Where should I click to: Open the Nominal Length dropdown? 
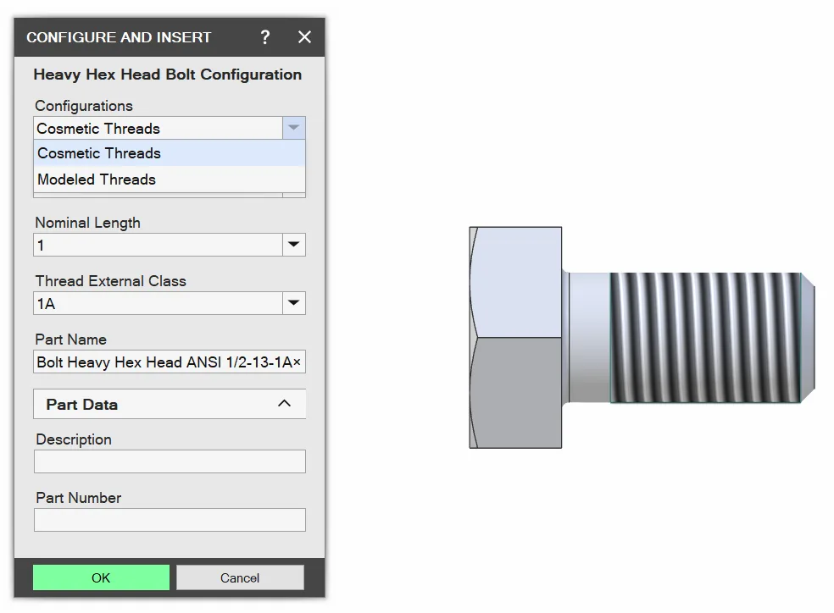[x=293, y=245]
